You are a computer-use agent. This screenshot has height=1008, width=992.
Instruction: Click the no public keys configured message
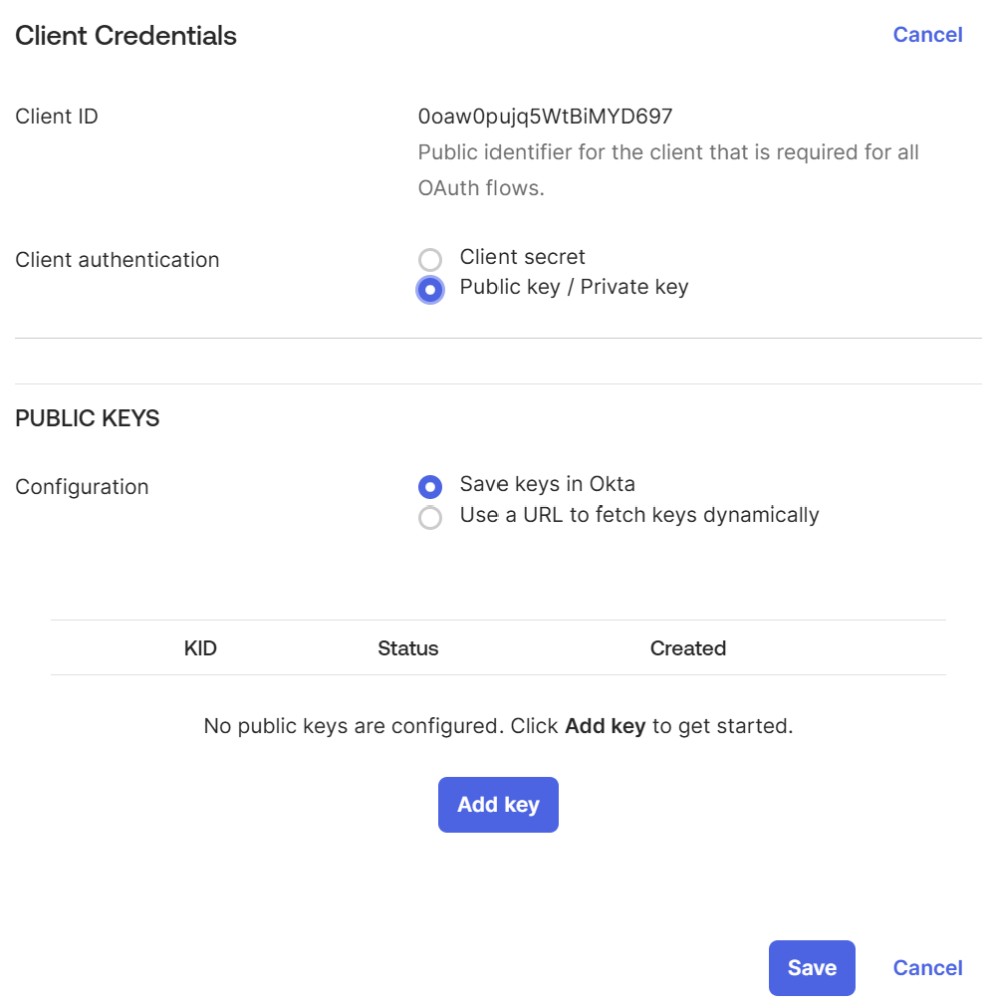(498, 725)
